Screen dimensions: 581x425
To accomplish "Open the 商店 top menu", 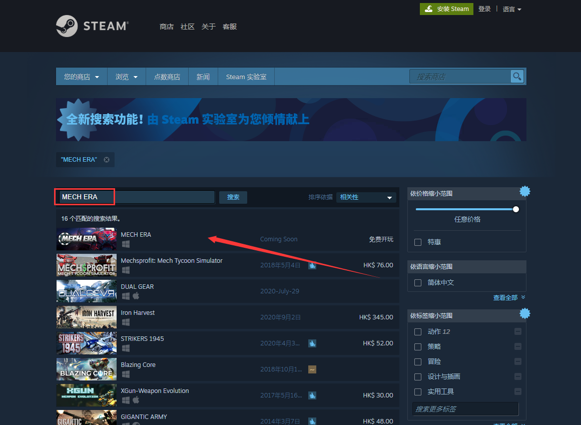I will coord(166,27).
